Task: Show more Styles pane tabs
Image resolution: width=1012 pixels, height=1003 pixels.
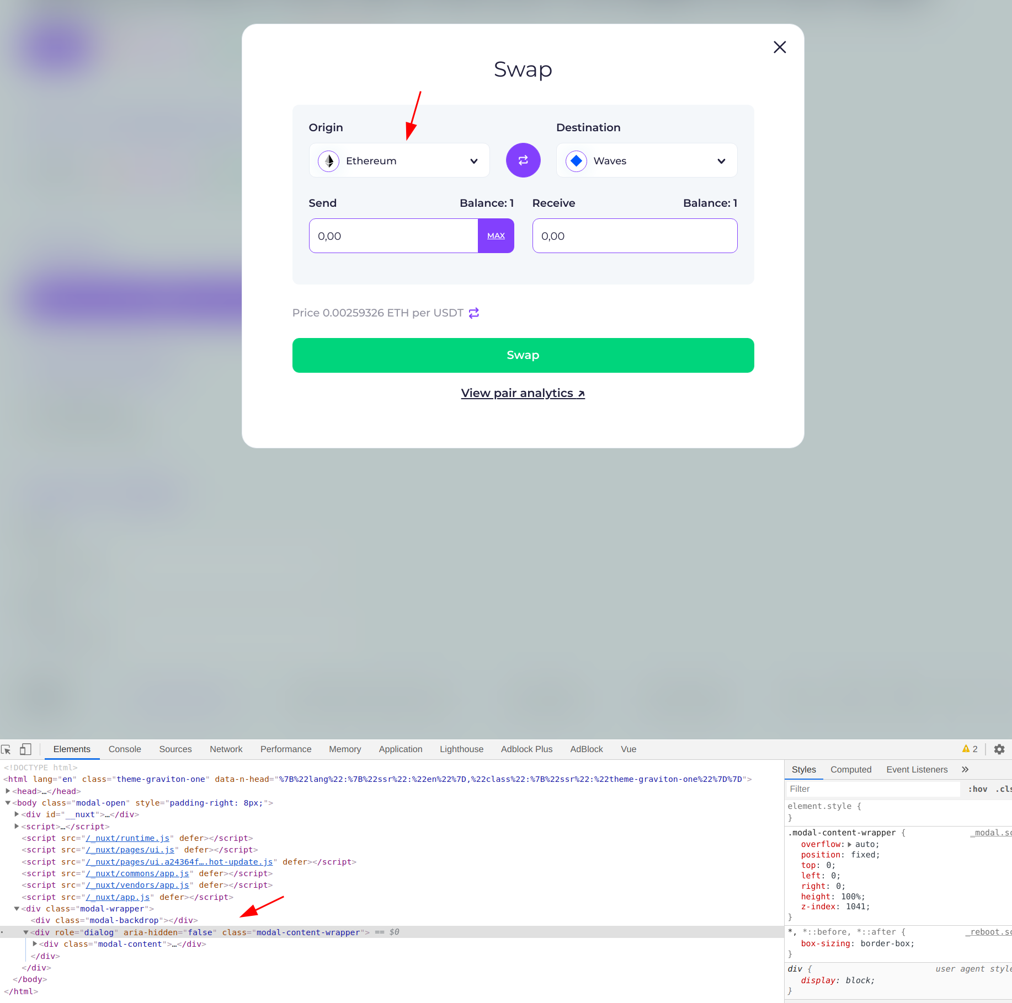Action: [x=965, y=770]
